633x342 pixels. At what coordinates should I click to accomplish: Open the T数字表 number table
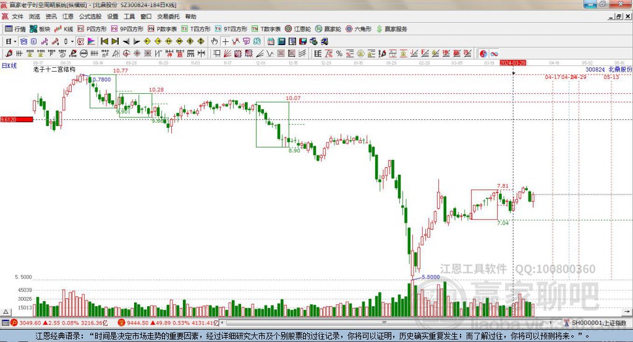click(x=266, y=29)
